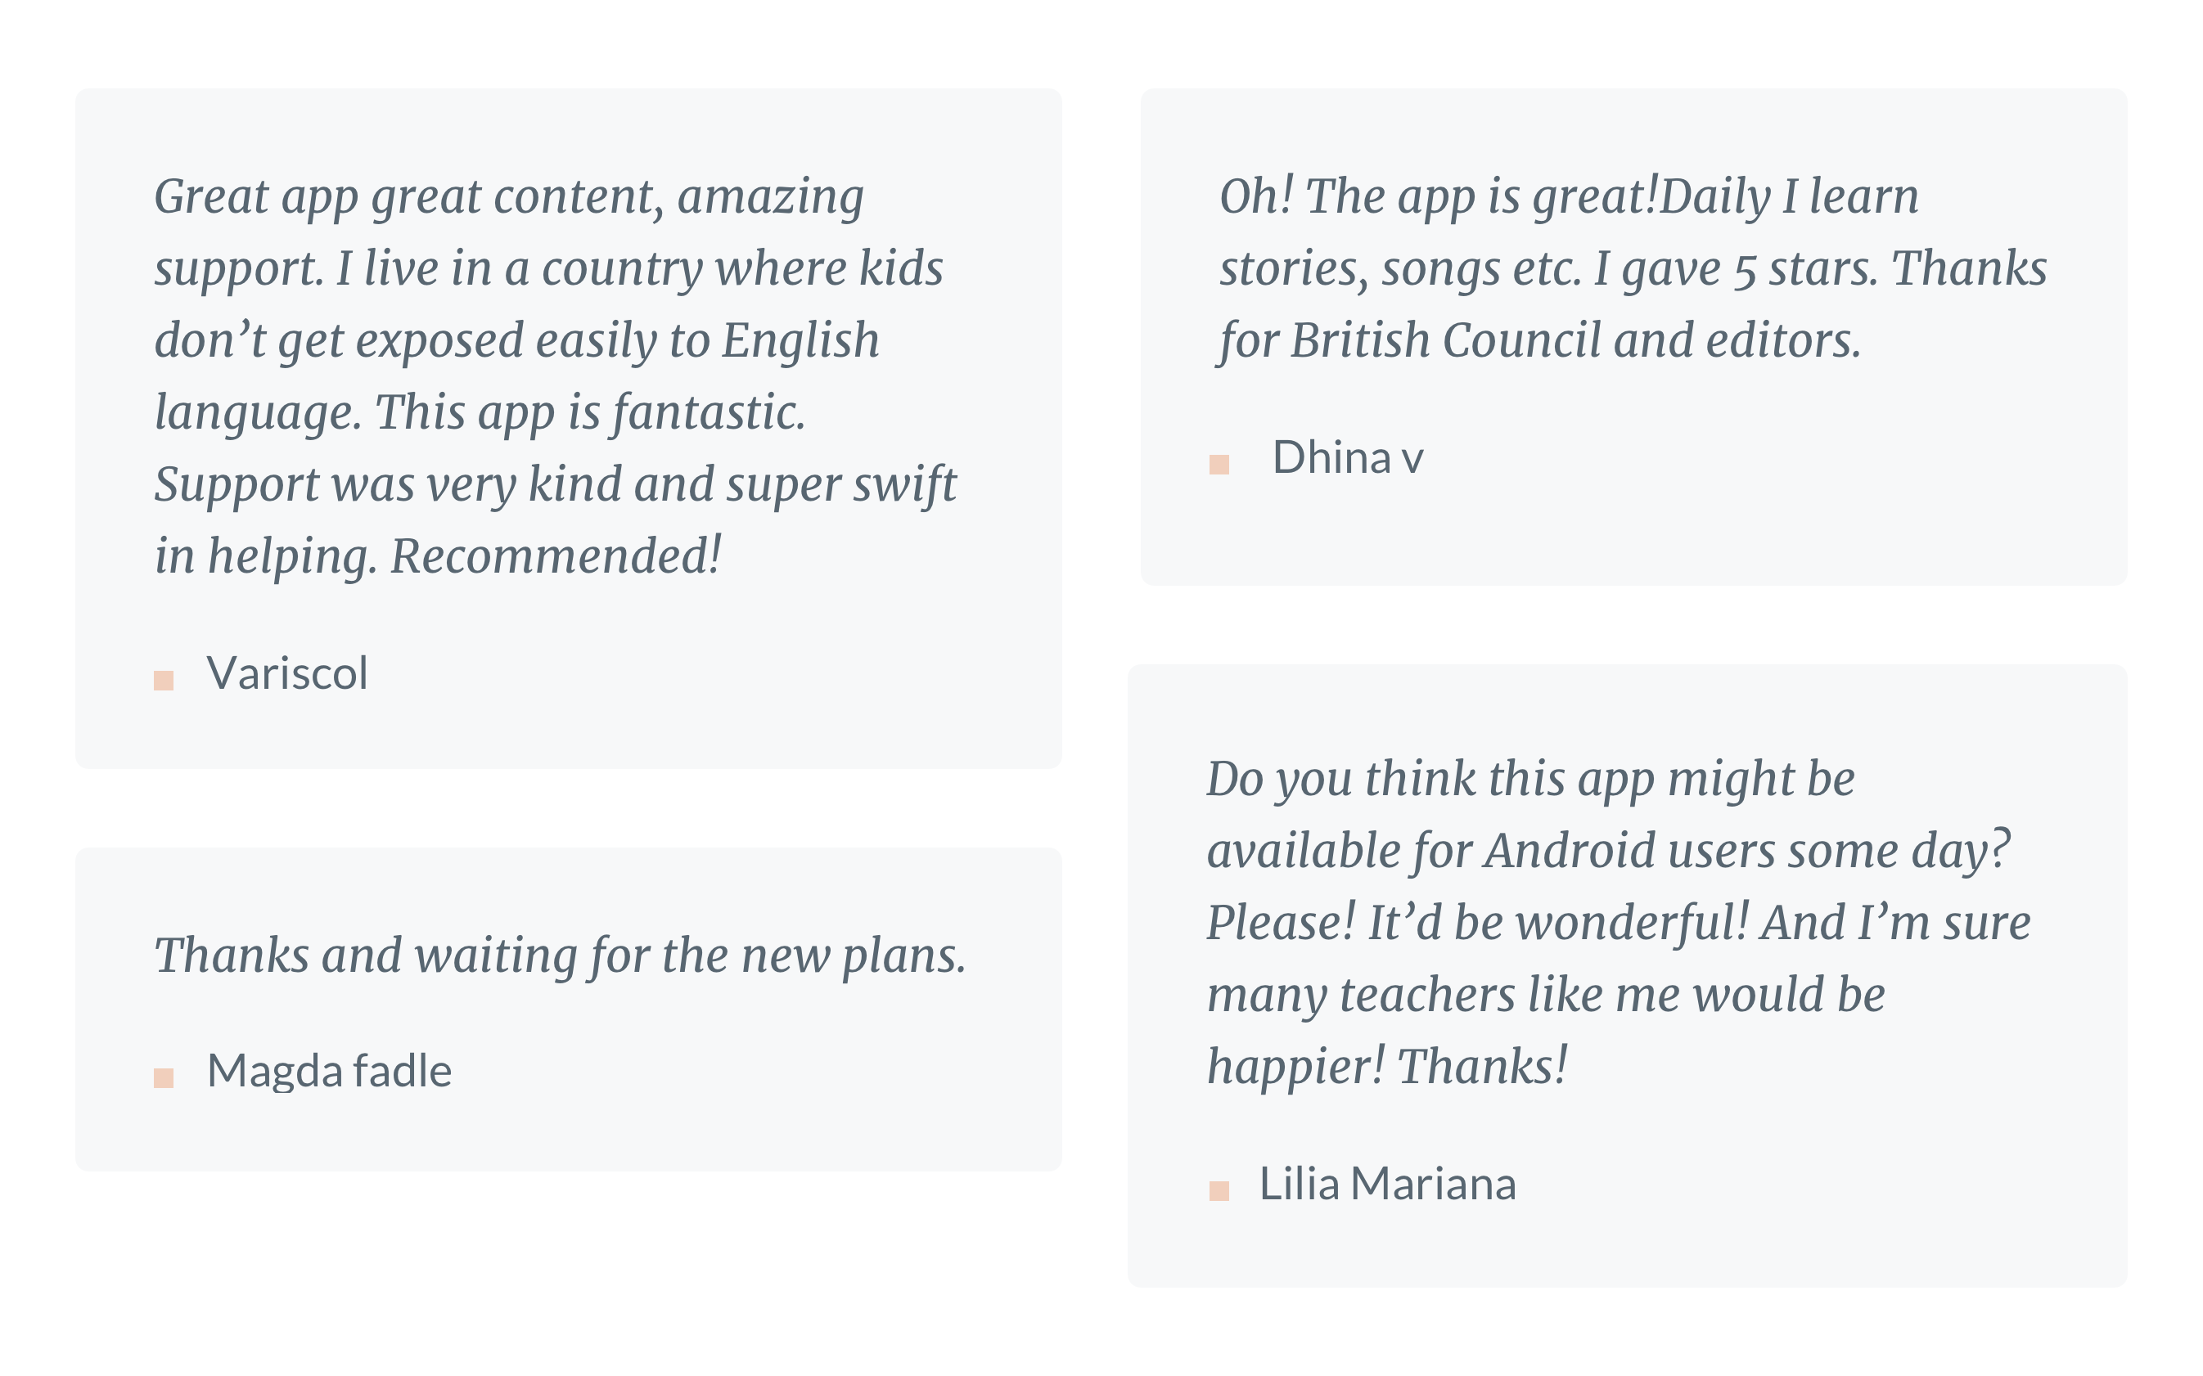
Task: Click the reviewer name Variscol
Action: click(286, 673)
